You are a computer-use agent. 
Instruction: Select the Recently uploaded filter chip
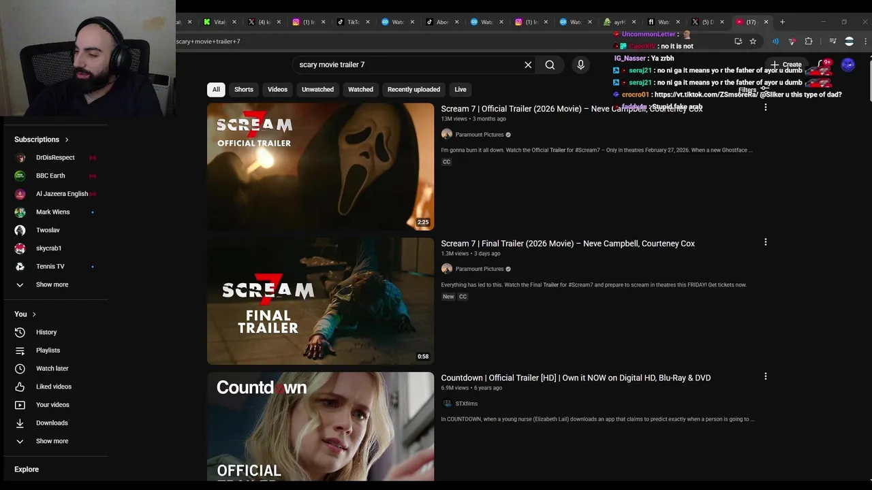(414, 89)
